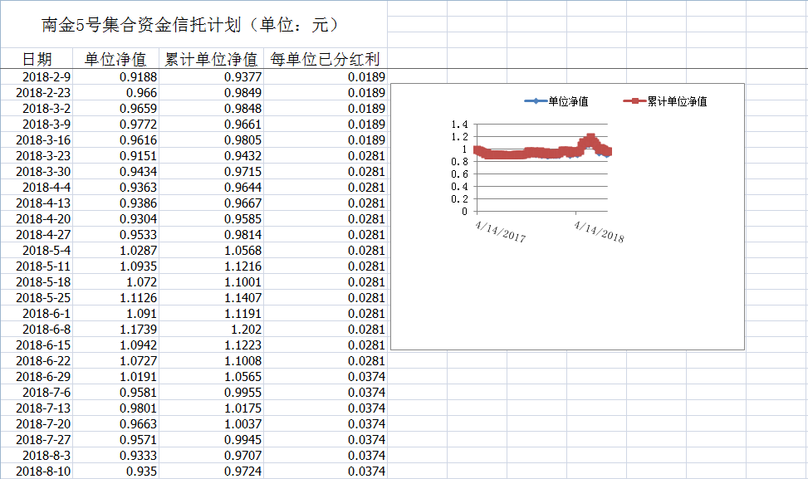The image size is (808, 479).
Task: Select dividend cell in 2018-2-9 row
Action: click(x=326, y=76)
